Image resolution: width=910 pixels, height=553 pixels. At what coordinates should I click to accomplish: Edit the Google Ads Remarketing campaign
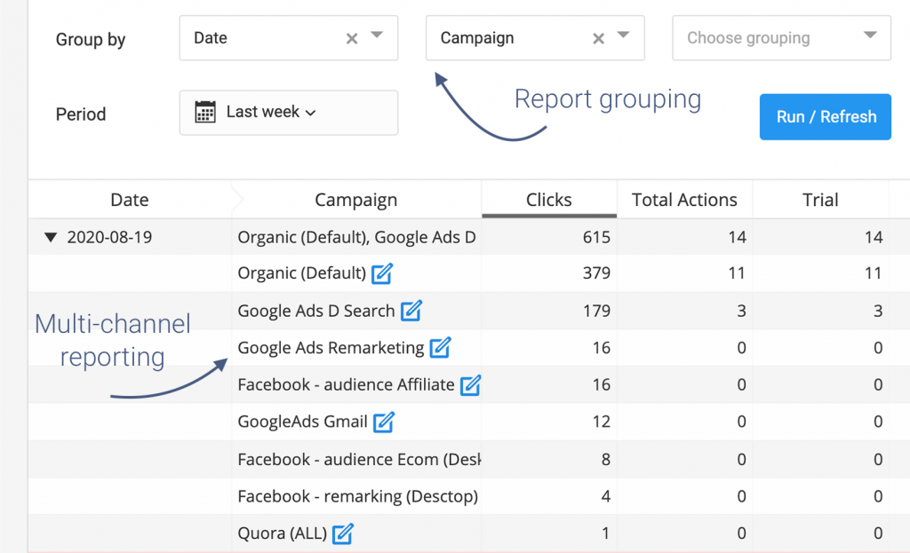tap(441, 348)
